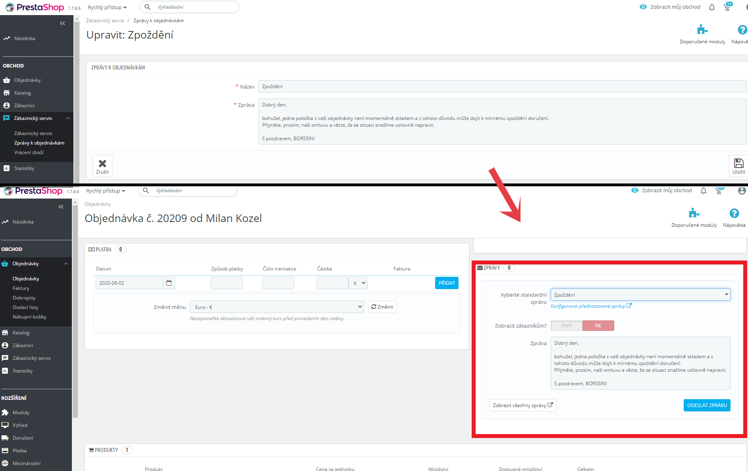Click Číslo transakce input field
The height and width of the screenshot is (471, 748).
pos(278,283)
